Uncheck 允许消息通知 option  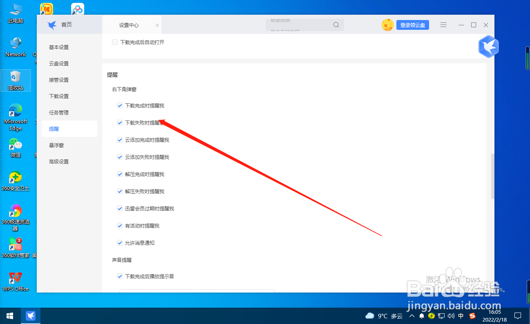click(x=119, y=243)
